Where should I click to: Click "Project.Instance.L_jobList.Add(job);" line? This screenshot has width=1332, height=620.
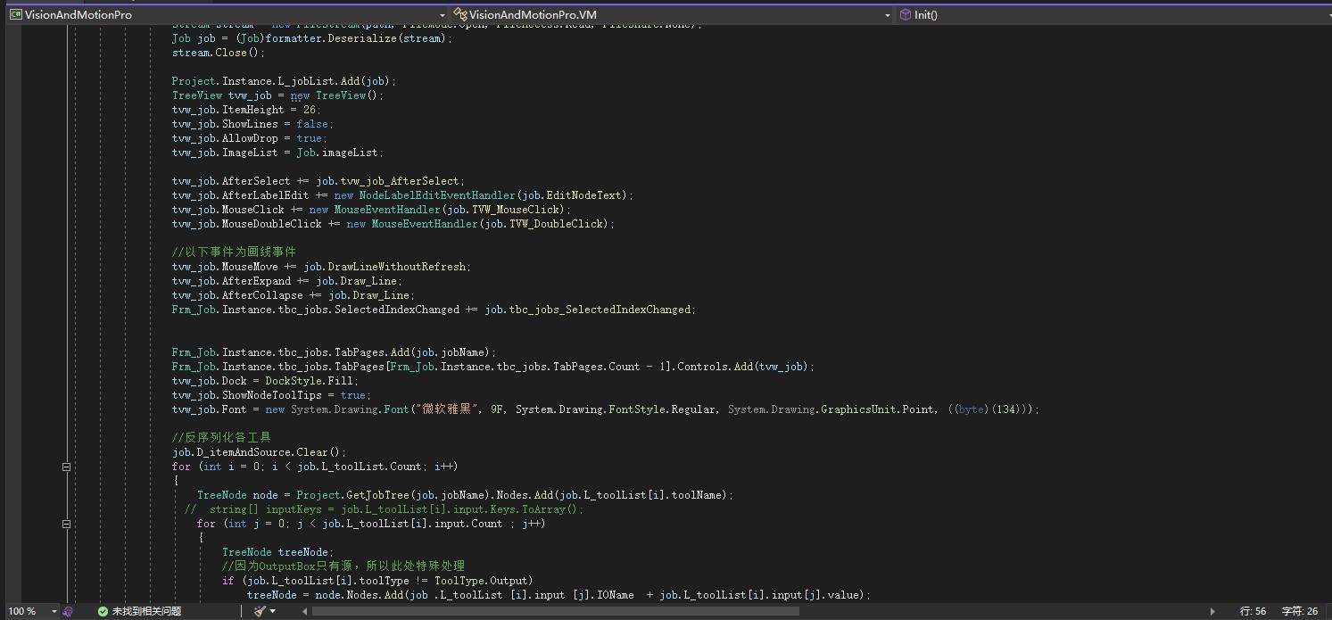(284, 81)
